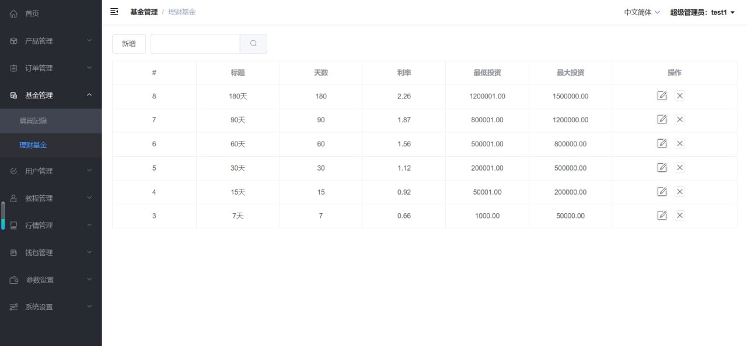Click the search text input field
Screen dimensions: 747x346
[195, 44]
